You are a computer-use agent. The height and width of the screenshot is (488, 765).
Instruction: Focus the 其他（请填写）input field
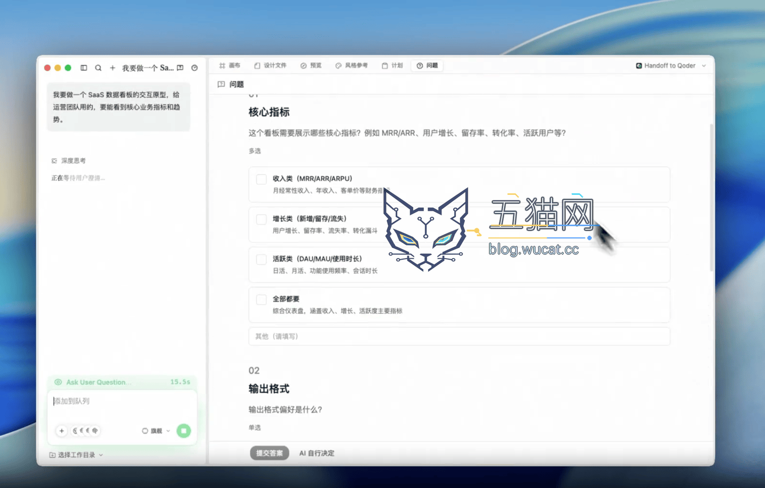459,336
